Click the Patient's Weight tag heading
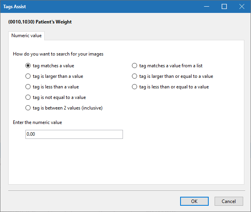The height and width of the screenshot is (212, 251). pos(40,22)
